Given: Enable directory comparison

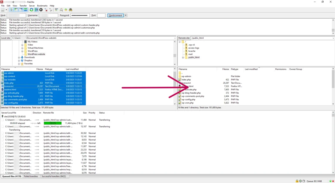Looking at the screenshot, I should pyautogui.click(x=61, y=10).
